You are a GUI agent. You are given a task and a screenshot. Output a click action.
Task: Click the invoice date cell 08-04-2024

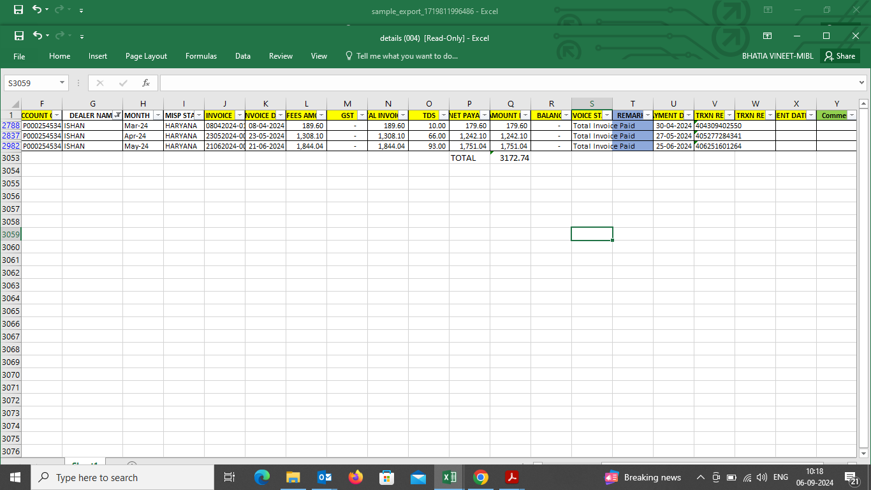(x=265, y=126)
